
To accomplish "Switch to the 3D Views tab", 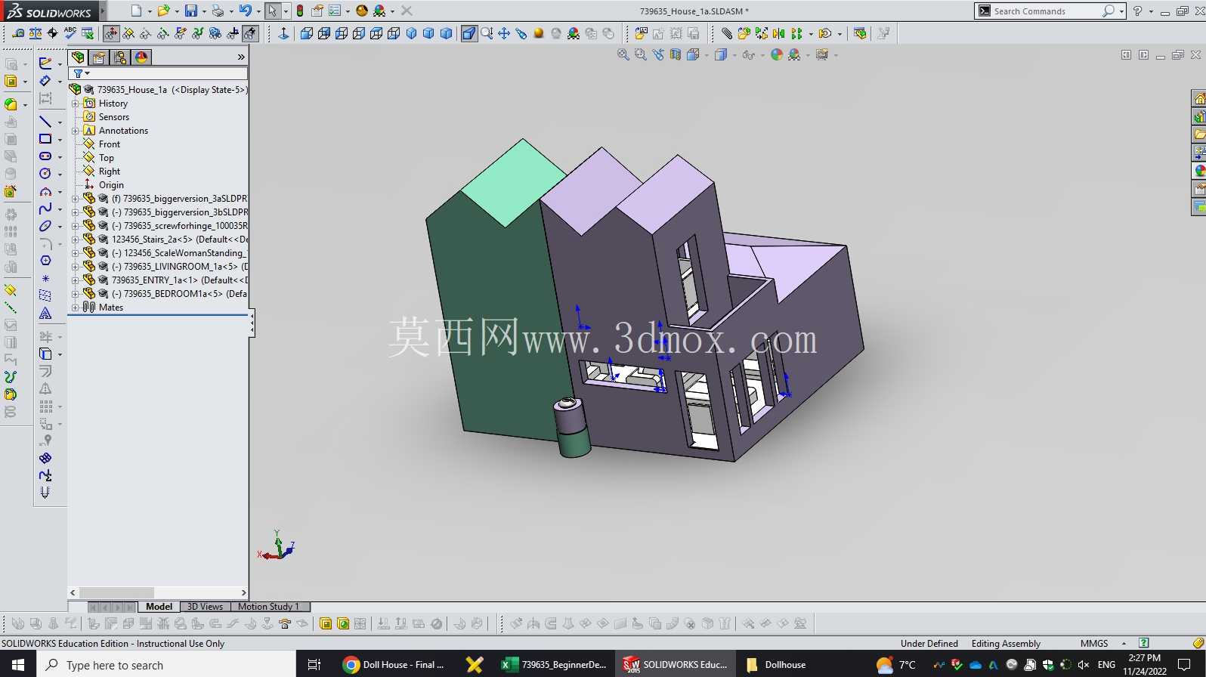I will coord(205,607).
